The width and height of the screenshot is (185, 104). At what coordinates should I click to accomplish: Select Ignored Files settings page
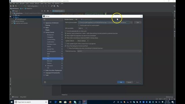(x=50, y=49)
